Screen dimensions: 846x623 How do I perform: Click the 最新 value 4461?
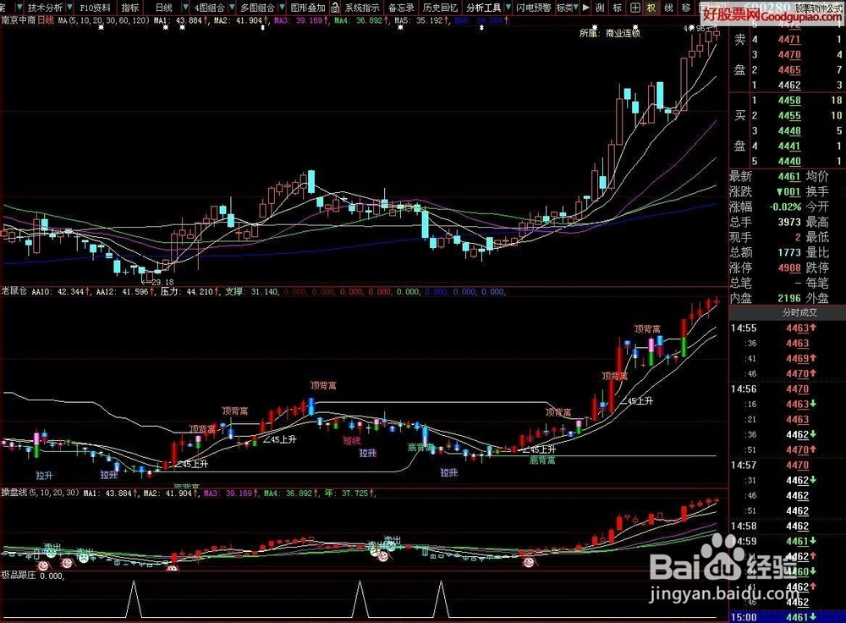(788, 177)
